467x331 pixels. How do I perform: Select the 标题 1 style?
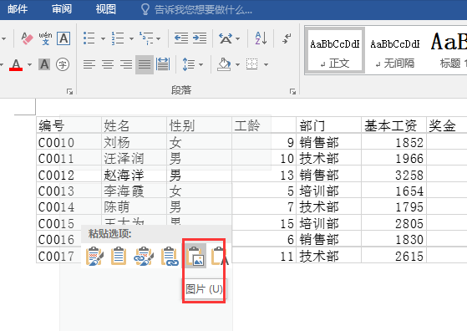[x=449, y=50]
